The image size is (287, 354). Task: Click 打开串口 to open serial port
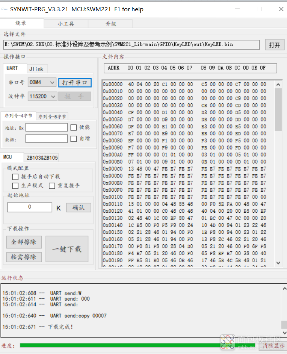point(75,82)
